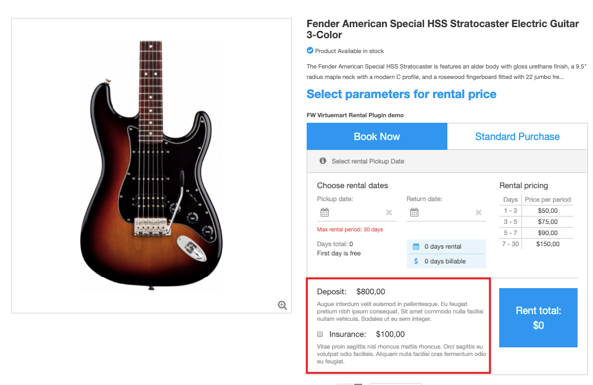This screenshot has height=385, width=593.
Task: Open the Pickup date calendar icon
Action: click(x=325, y=213)
